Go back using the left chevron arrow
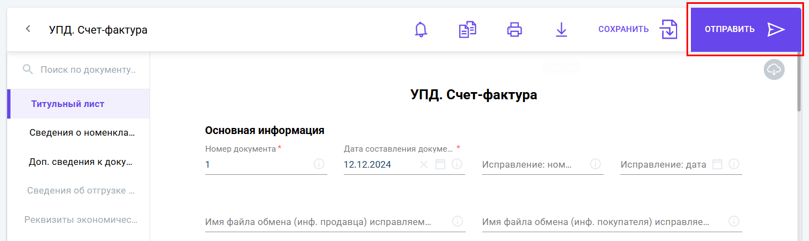809x241 pixels. pos(28,29)
